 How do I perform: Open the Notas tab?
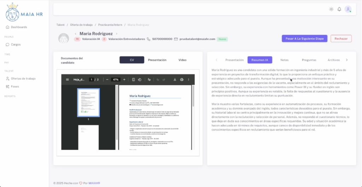click(x=285, y=60)
